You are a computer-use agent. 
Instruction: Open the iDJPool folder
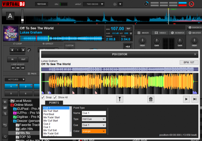[x=27, y=109]
